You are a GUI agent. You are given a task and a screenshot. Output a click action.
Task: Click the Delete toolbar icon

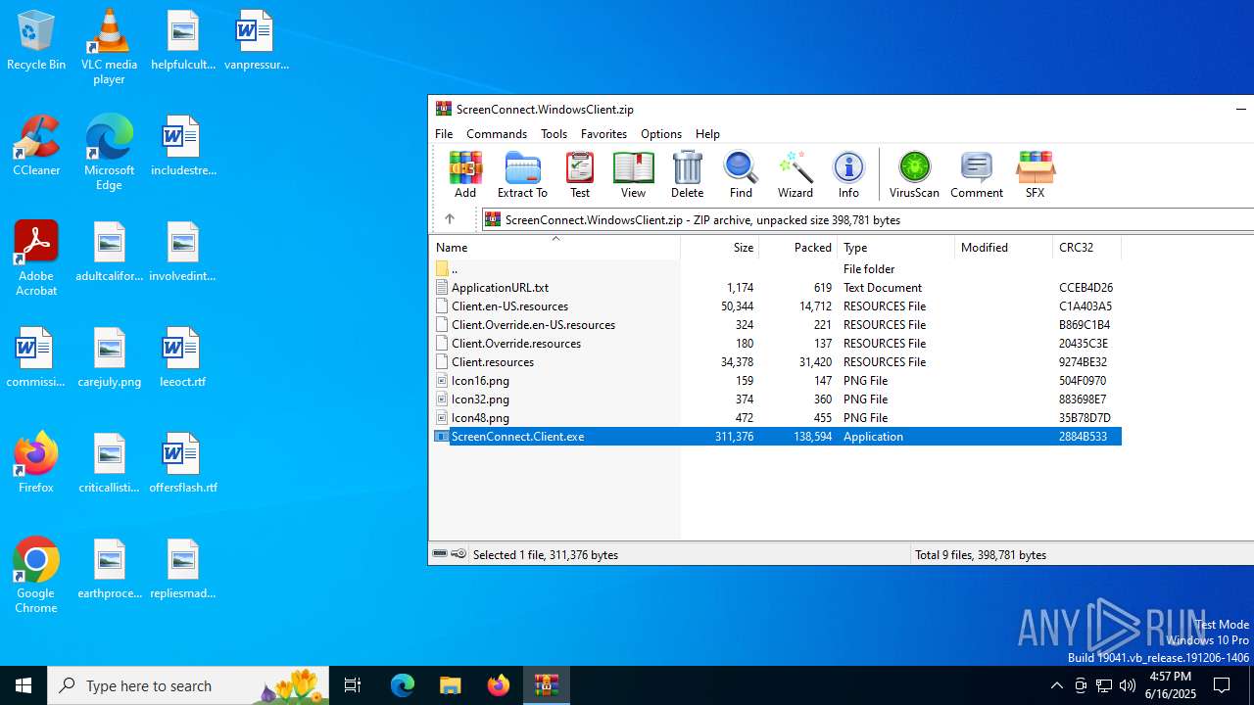pyautogui.click(x=687, y=175)
